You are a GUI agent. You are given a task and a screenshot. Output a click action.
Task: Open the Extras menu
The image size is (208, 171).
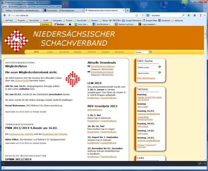[x=52, y=7]
